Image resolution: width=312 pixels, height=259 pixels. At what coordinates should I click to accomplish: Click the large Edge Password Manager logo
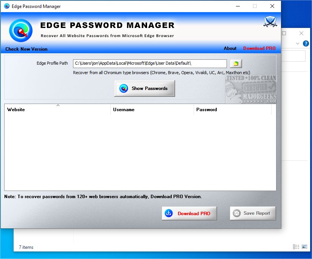[21, 30]
